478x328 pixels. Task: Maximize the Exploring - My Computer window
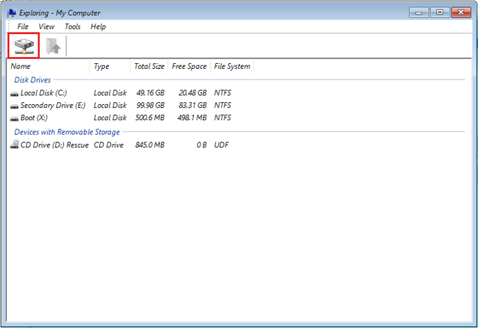[x=440, y=13]
